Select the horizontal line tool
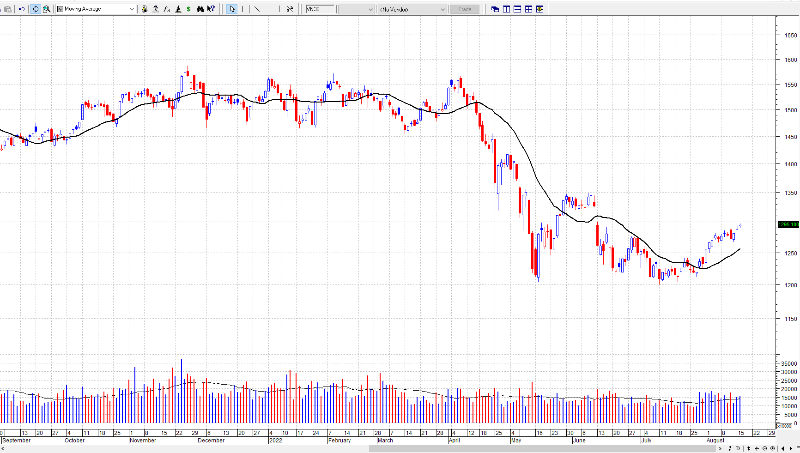This screenshot has height=453, width=800. click(x=268, y=9)
